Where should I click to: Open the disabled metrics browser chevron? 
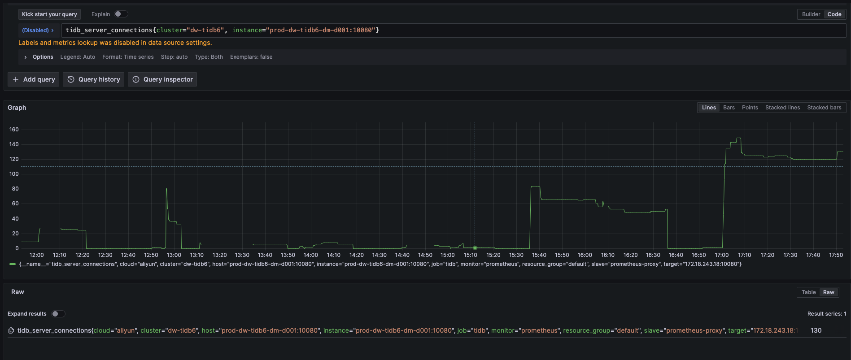tap(38, 30)
